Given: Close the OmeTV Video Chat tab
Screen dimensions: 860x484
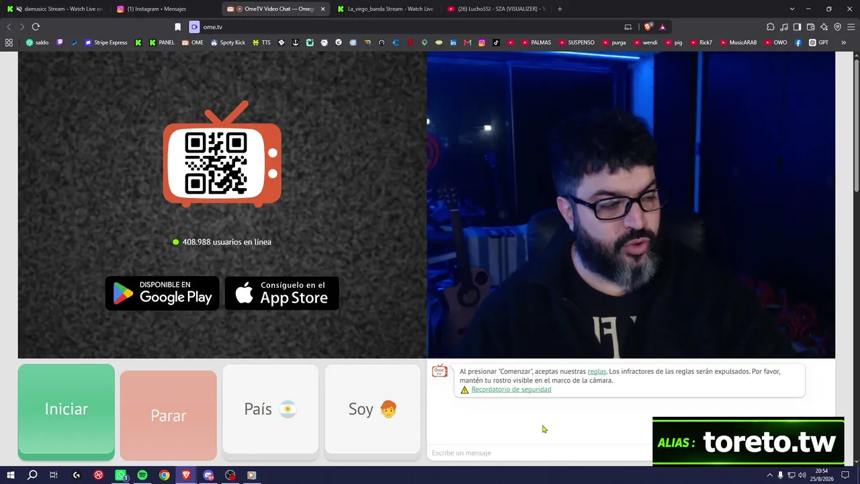Looking at the screenshot, I should 322,9.
